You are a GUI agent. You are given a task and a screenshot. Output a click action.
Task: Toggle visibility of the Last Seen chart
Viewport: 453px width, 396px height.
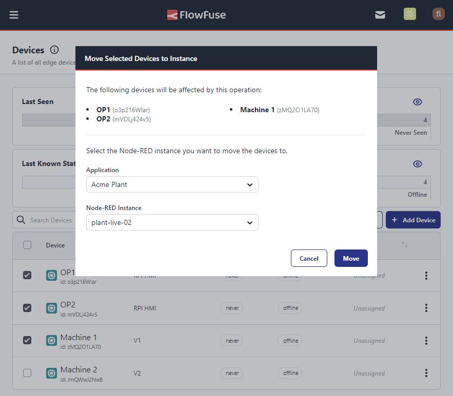pos(417,101)
